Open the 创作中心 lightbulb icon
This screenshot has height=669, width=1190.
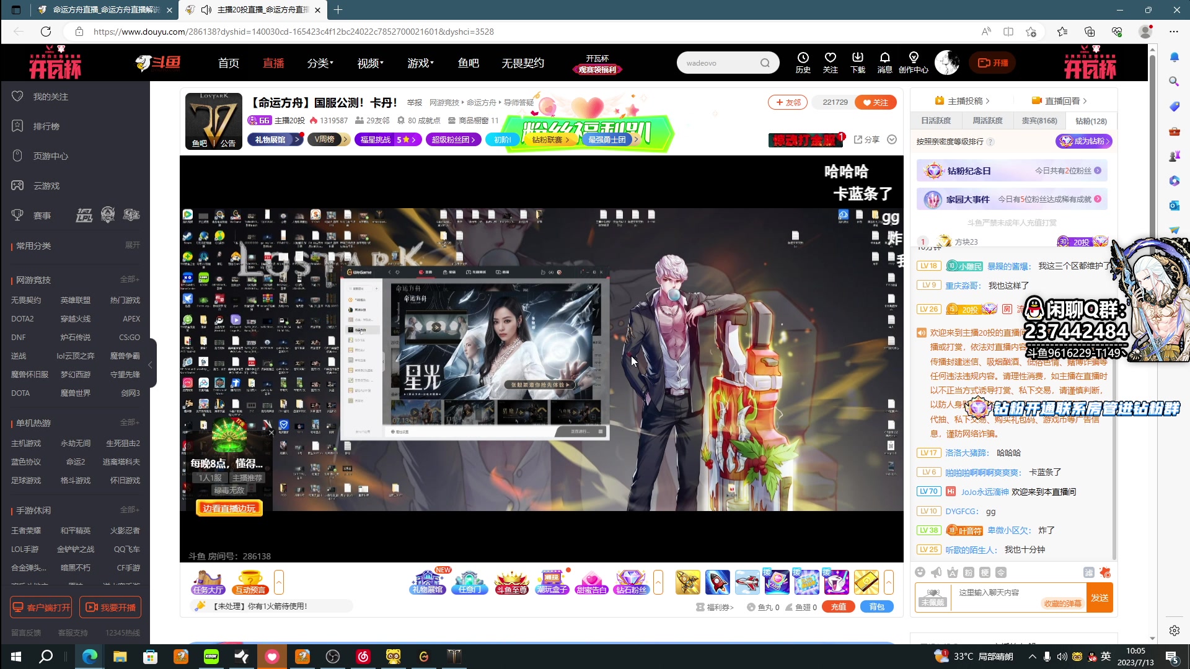(914, 63)
